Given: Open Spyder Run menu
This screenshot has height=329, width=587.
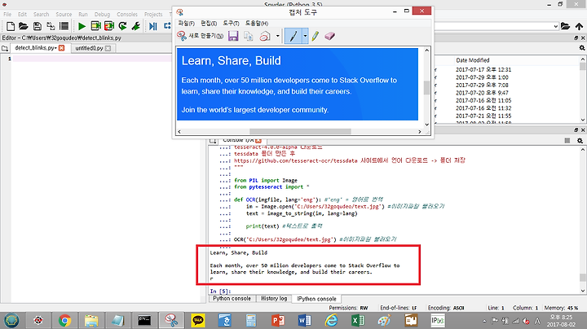Looking at the screenshot, I should pyautogui.click(x=83, y=14).
